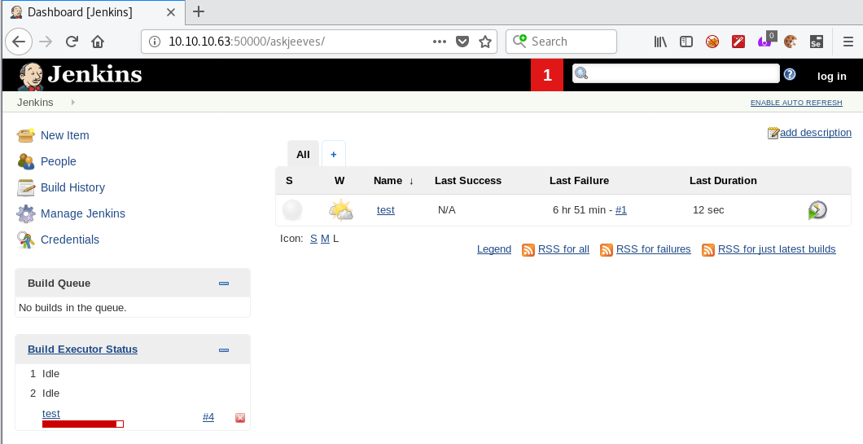Image resolution: width=863 pixels, height=444 pixels.
Task: Open the test job link
Action: point(385,210)
